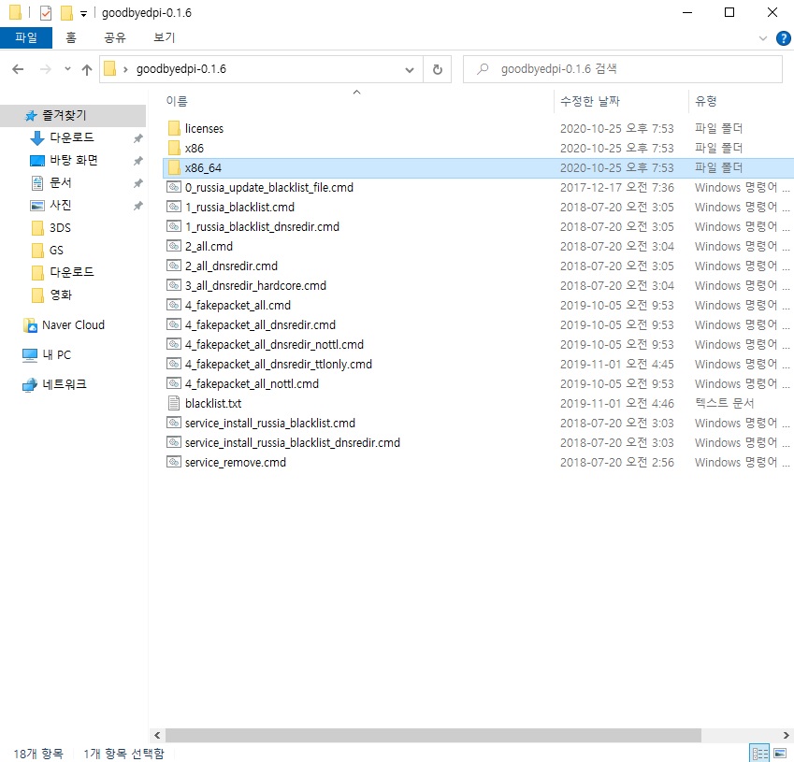Click the goodbyedpi-0.1.6 검색 search box
This screenshot has height=762, width=794.
[x=623, y=69]
